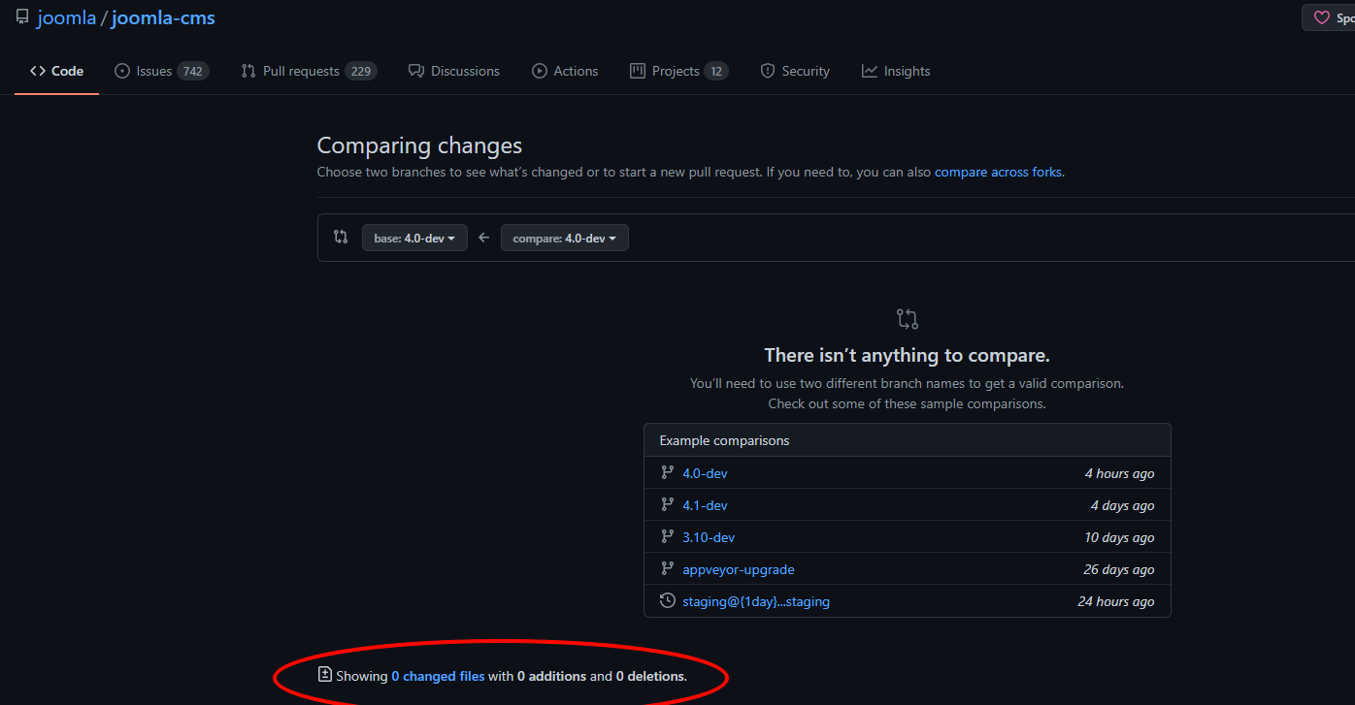Screen dimensions: 1355x705
Task: Click the branch icon beside appveyor-upgrade
Action: [667, 568]
